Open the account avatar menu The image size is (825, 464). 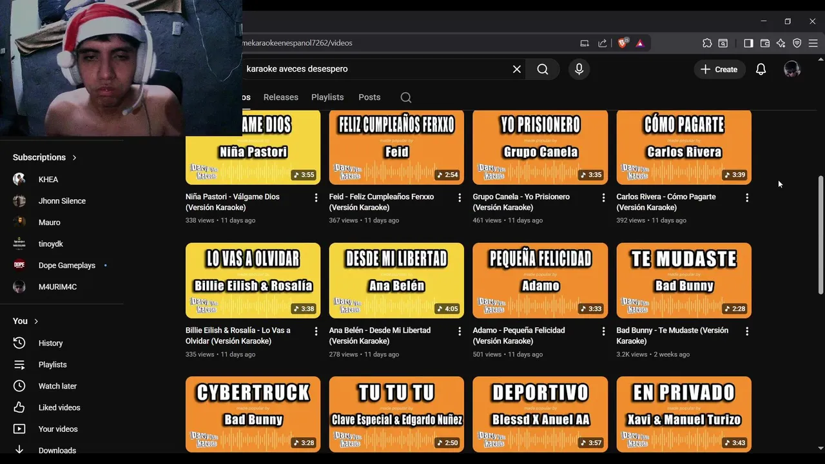[x=792, y=69]
